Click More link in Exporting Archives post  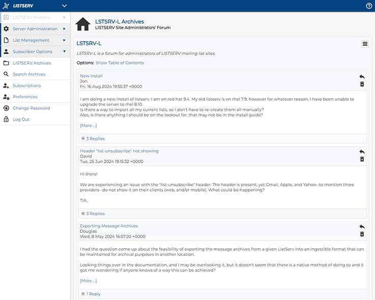88,281
